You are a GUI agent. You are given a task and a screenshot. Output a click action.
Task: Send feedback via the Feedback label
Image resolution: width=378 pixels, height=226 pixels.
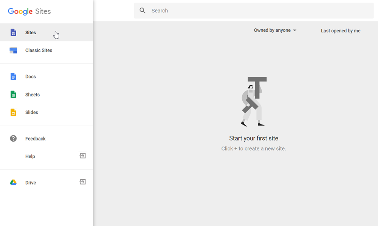(x=36, y=139)
